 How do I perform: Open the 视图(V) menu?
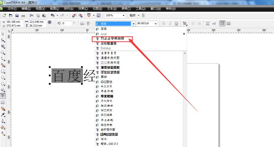point(40,8)
